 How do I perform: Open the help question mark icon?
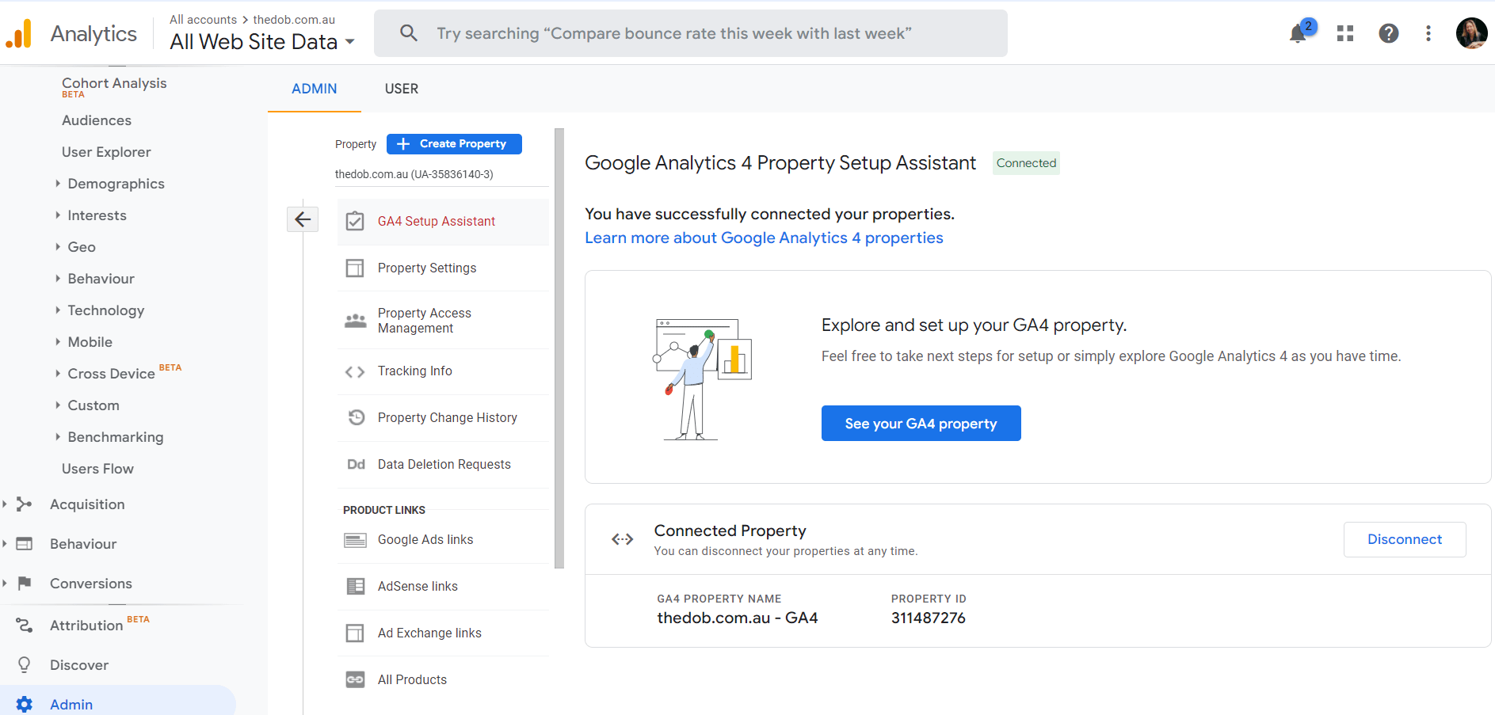1389,33
